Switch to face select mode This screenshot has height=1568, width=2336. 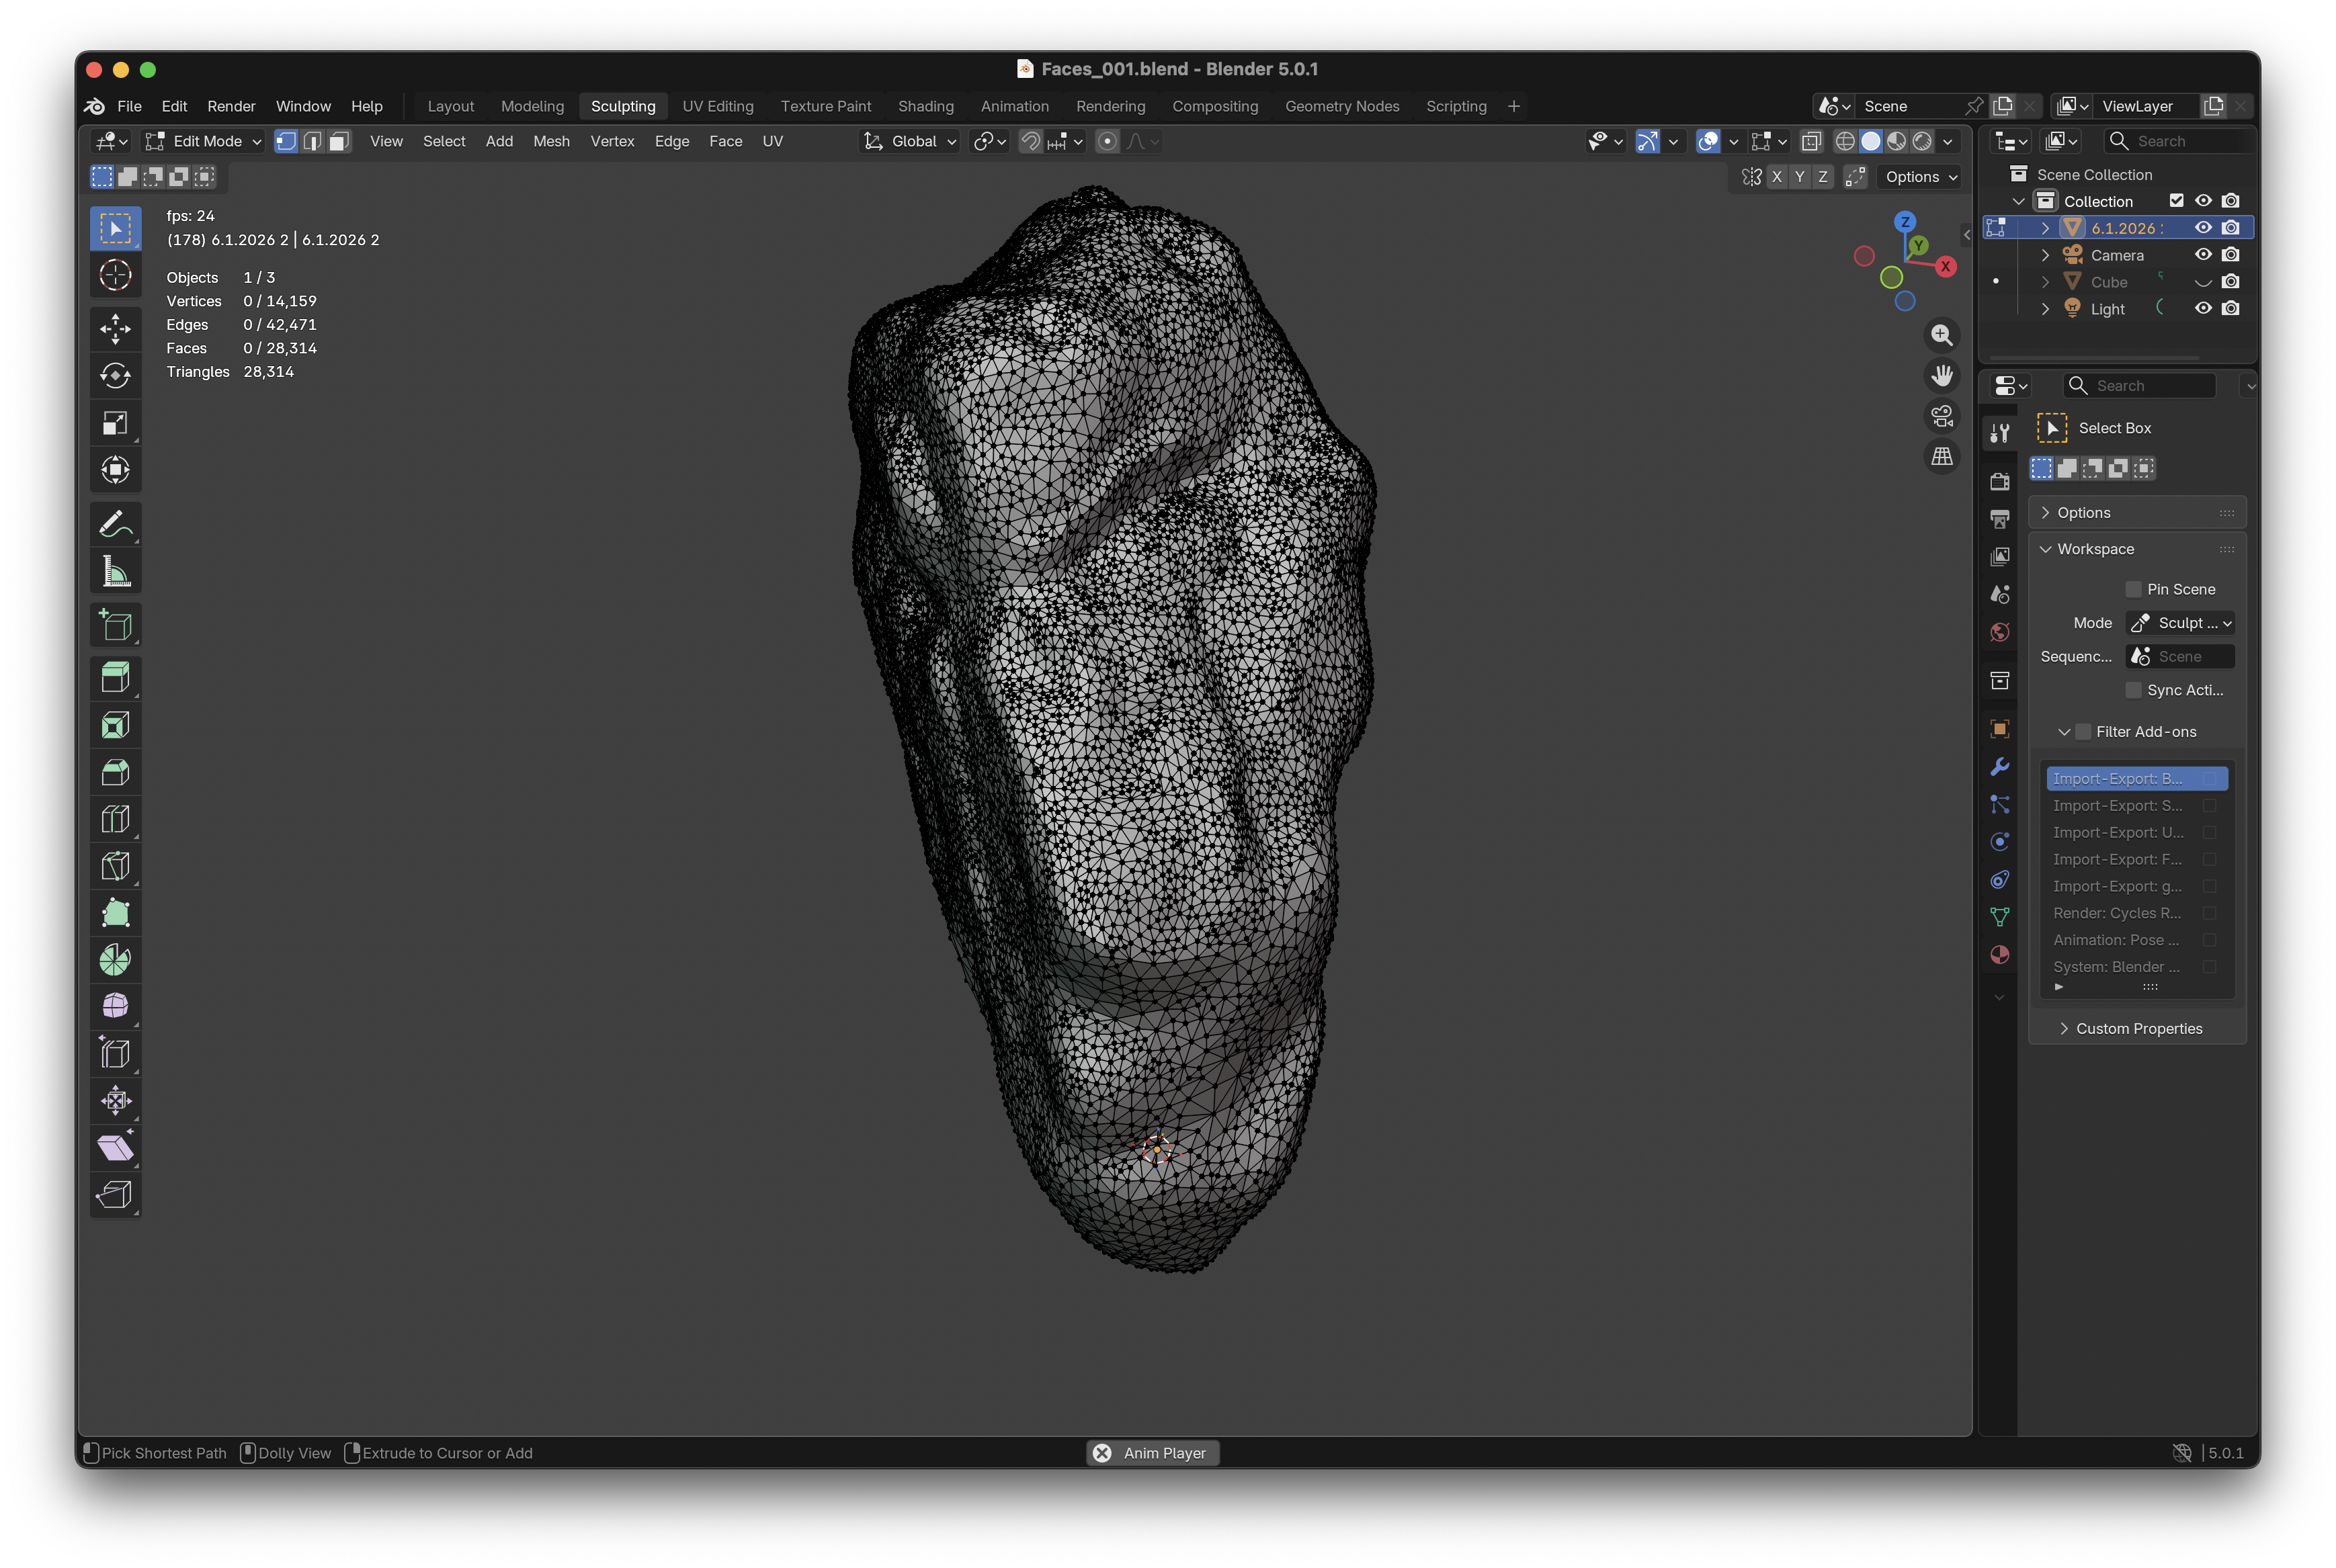339,141
